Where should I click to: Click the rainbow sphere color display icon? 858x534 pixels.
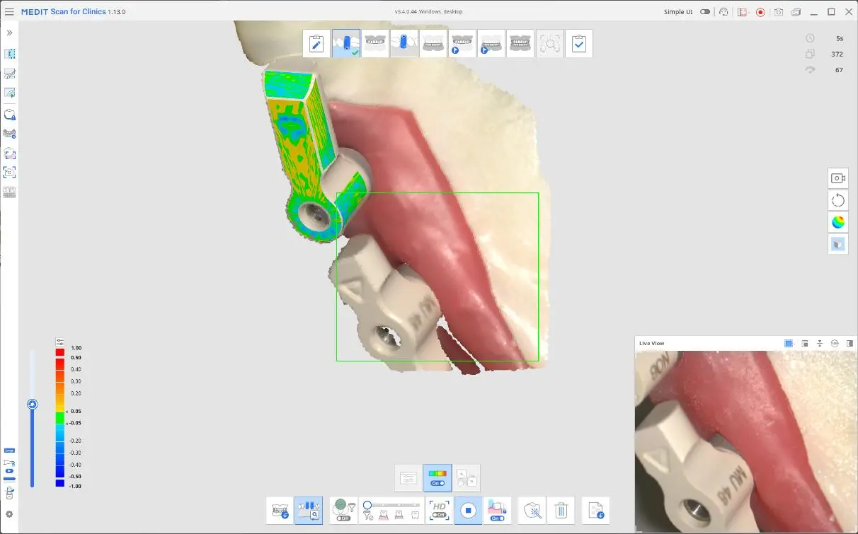point(838,222)
